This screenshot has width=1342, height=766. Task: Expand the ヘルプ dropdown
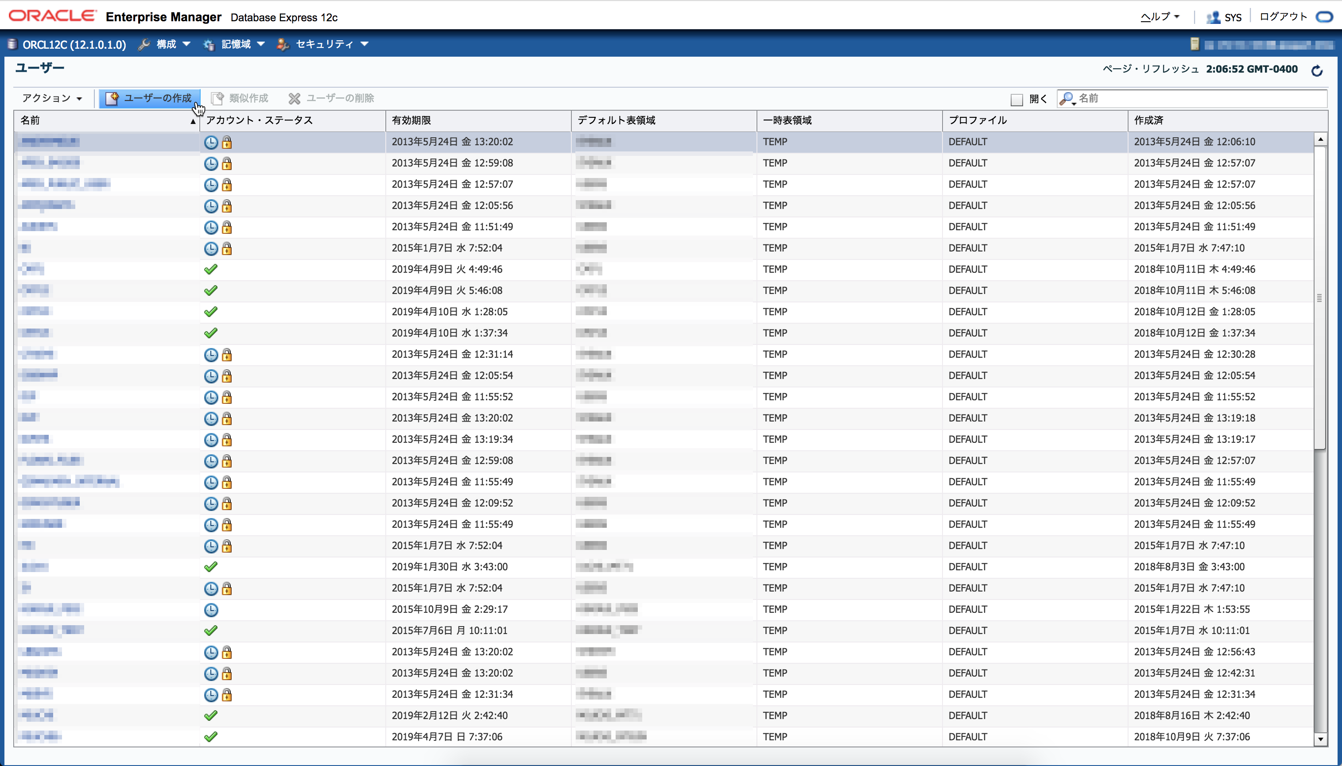pyautogui.click(x=1160, y=17)
